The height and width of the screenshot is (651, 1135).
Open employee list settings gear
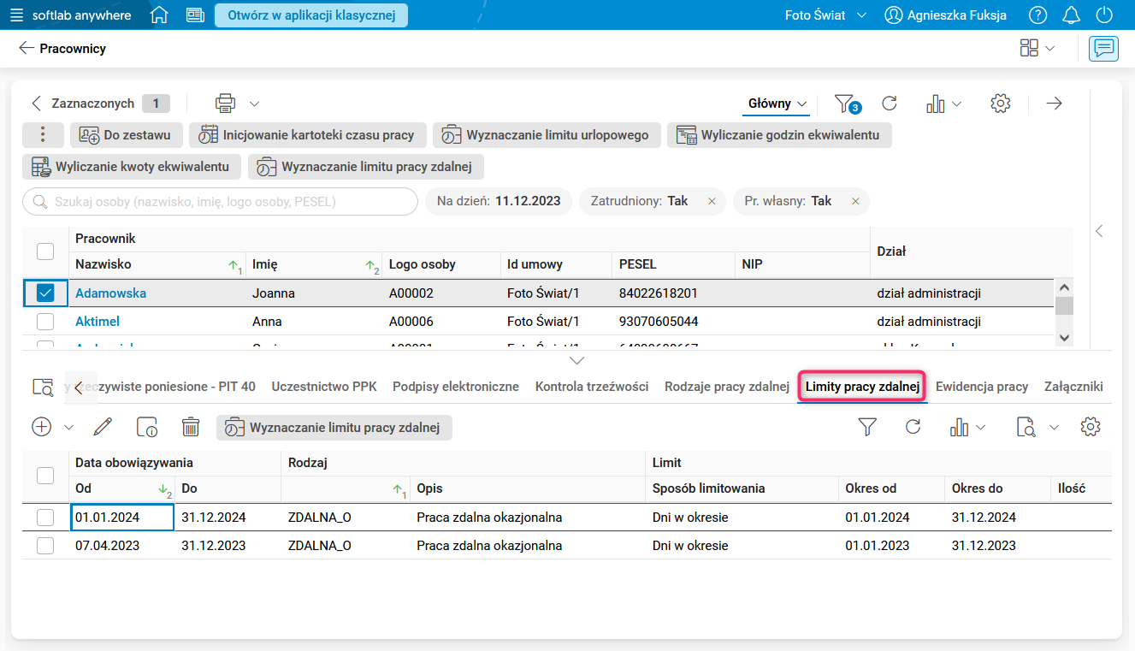coord(1000,104)
